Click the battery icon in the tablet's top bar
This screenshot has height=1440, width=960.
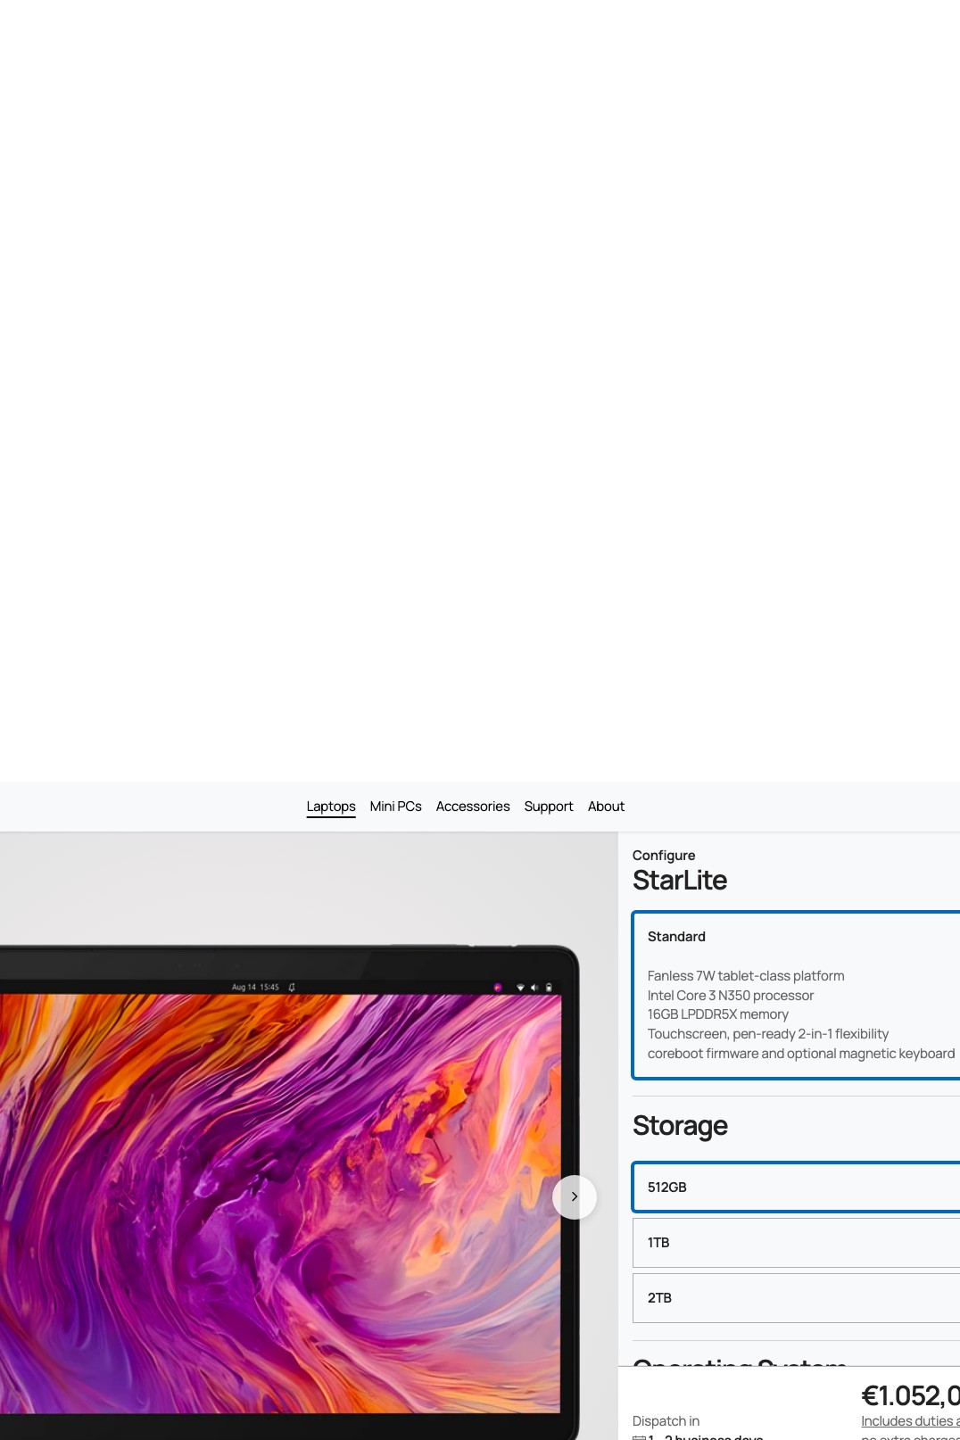(549, 987)
